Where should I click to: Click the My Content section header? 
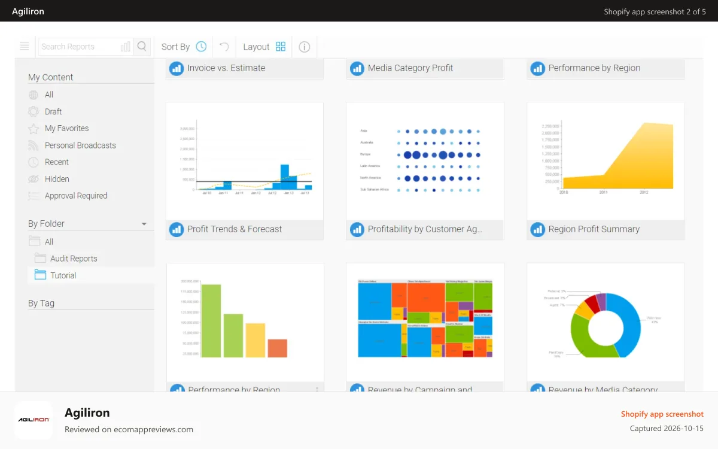pos(50,77)
